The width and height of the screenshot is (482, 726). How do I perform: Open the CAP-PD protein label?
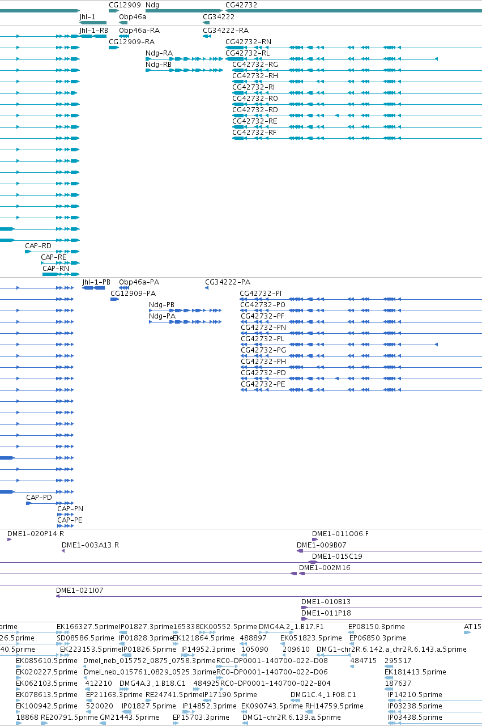click(39, 498)
